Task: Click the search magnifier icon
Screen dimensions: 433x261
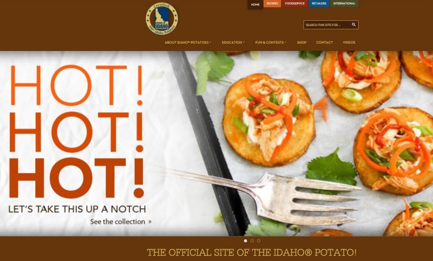Action: pos(354,25)
